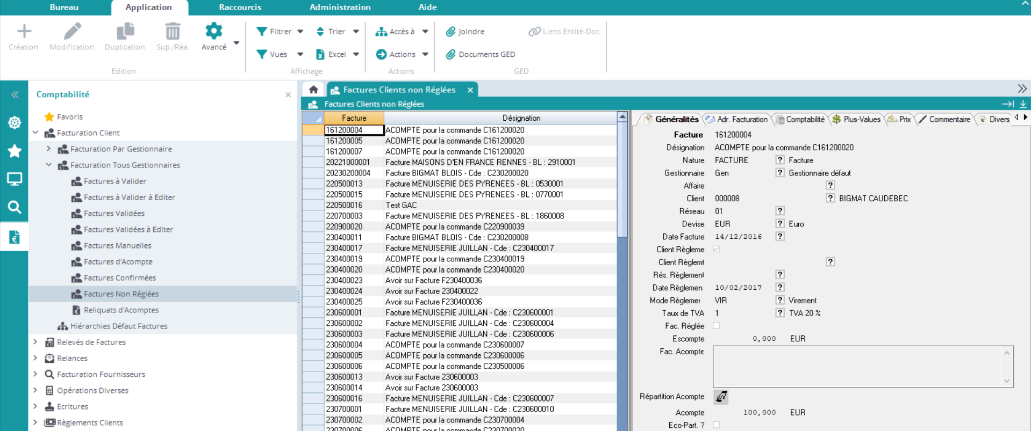The width and height of the screenshot is (1031, 431).
Task: Collapse Facturation Tous Gestionnaires tree node
Action: [x=49, y=165]
